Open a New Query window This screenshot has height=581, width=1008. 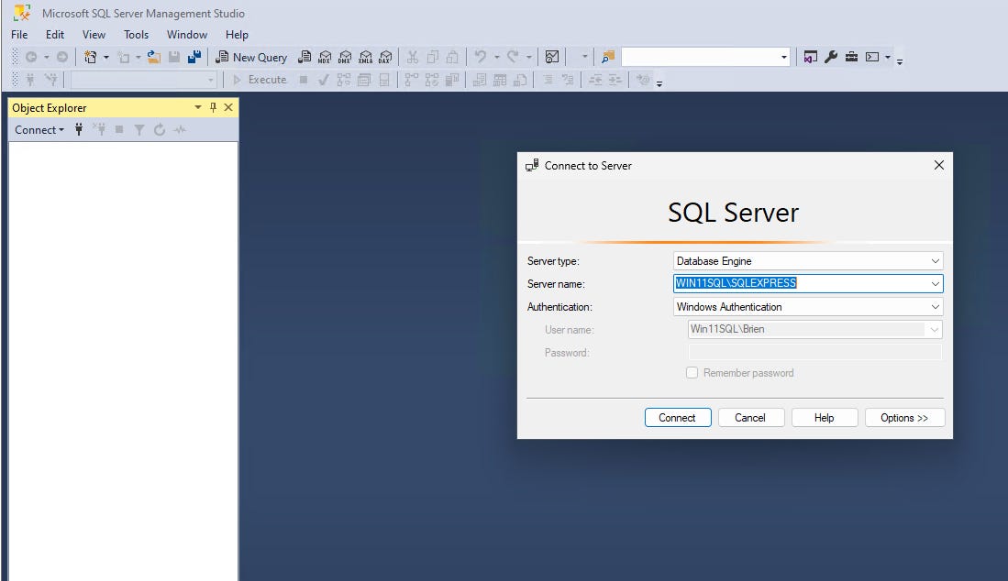(252, 57)
